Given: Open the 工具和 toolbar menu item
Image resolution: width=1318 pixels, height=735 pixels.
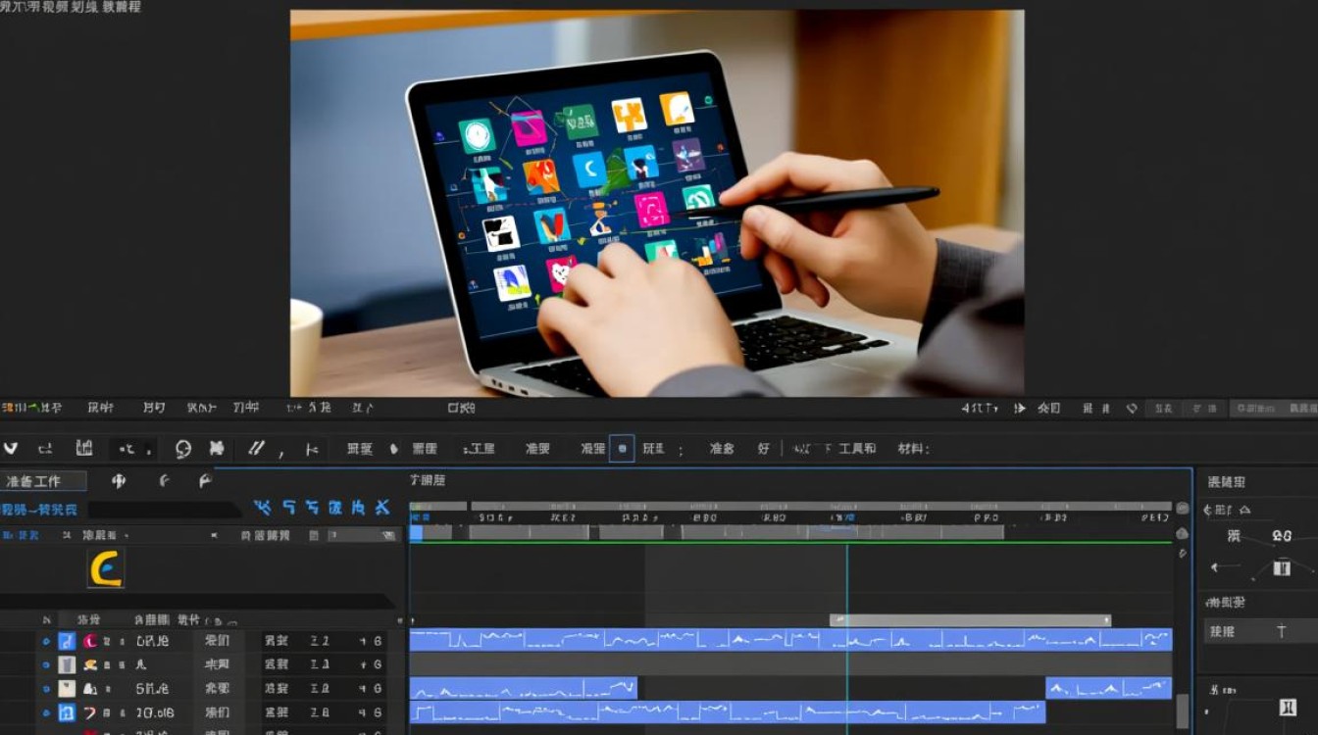Looking at the screenshot, I should pos(857,449).
